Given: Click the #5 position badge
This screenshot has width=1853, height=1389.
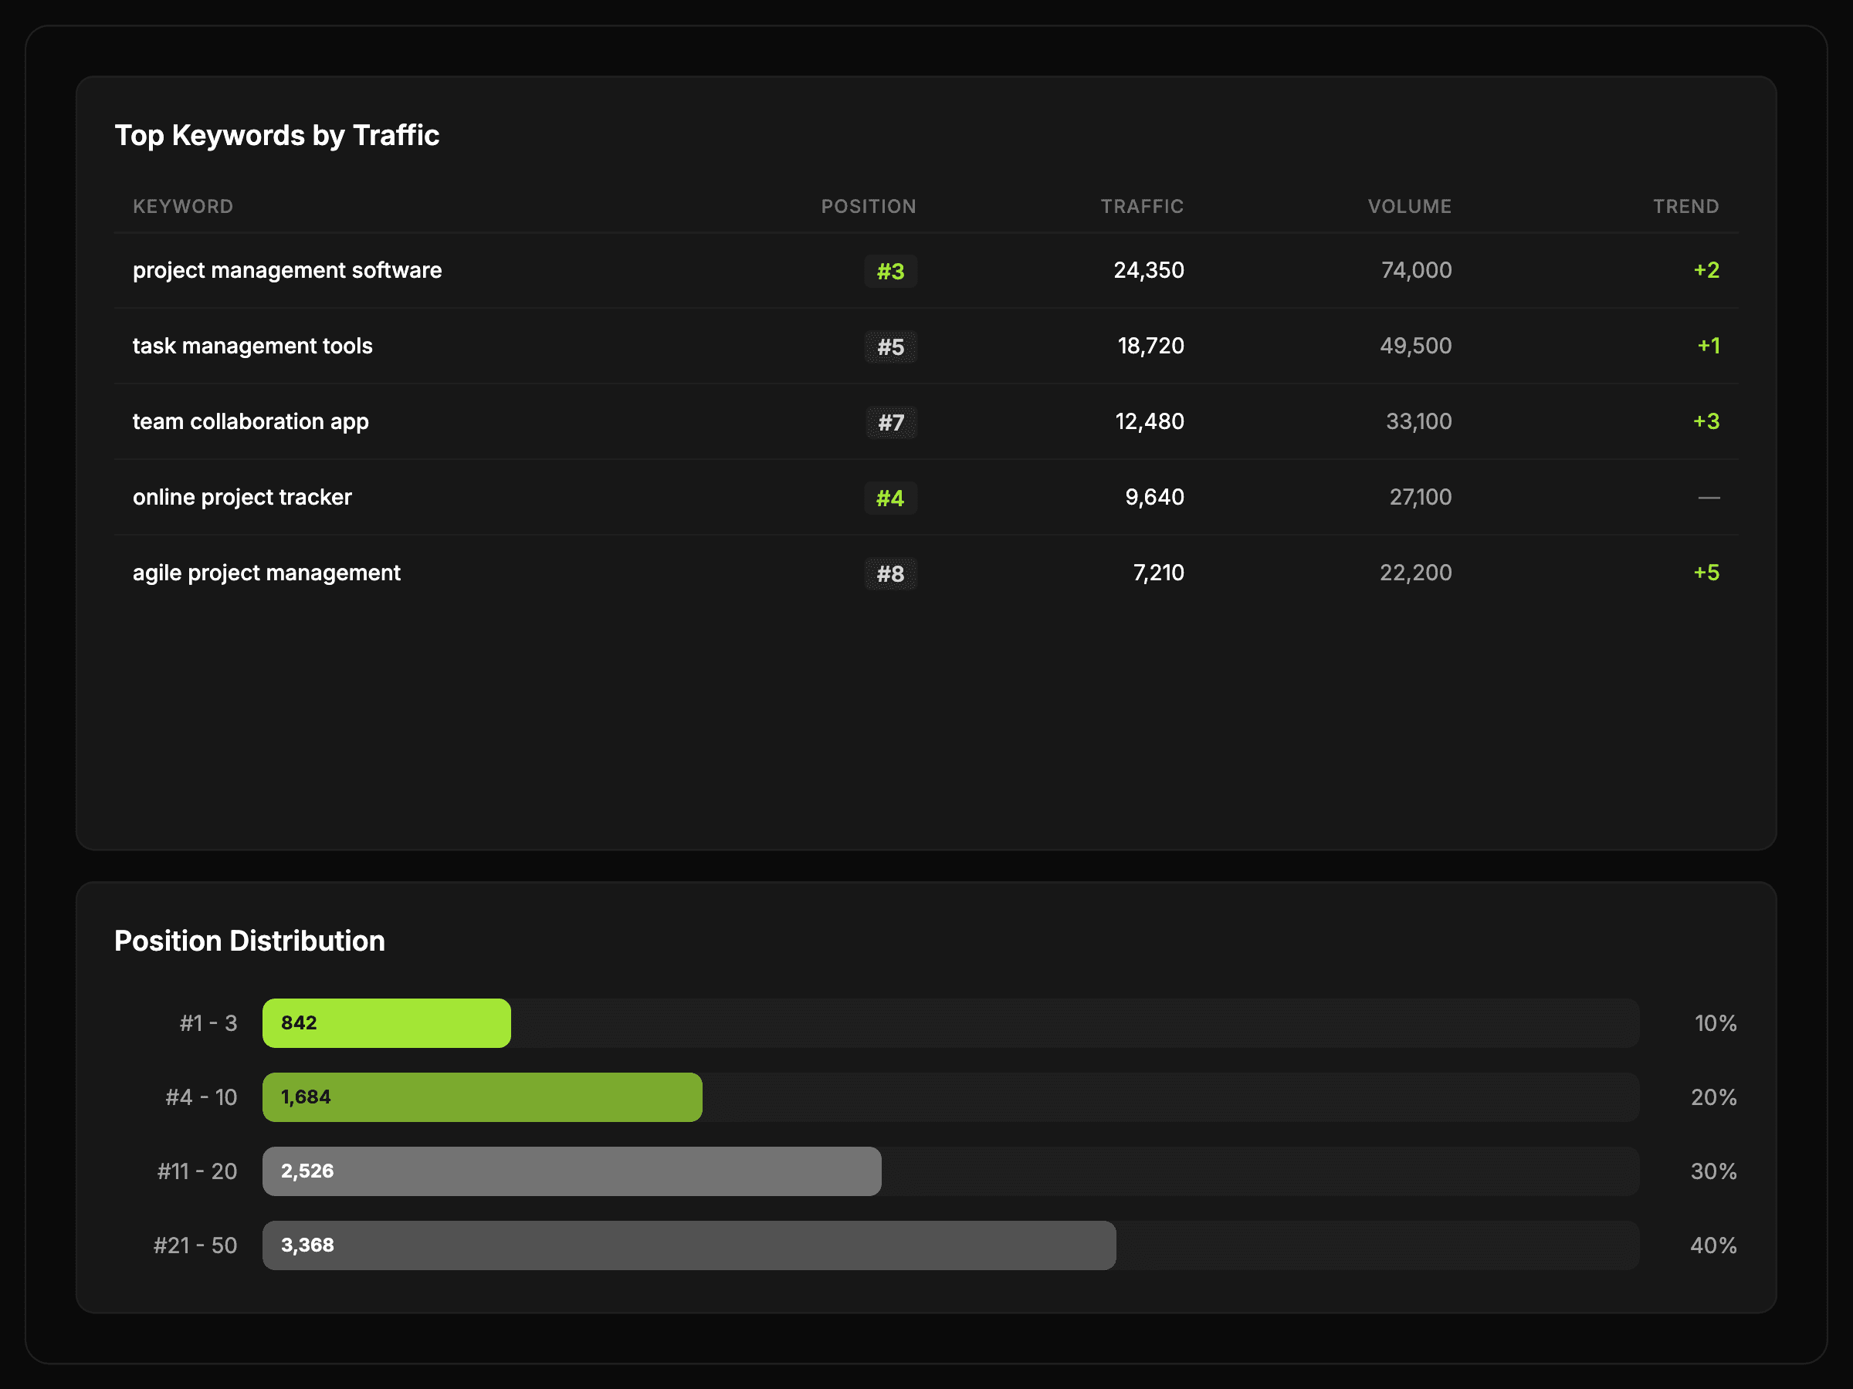Looking at the screenshot, I should [x=889, y=346].
